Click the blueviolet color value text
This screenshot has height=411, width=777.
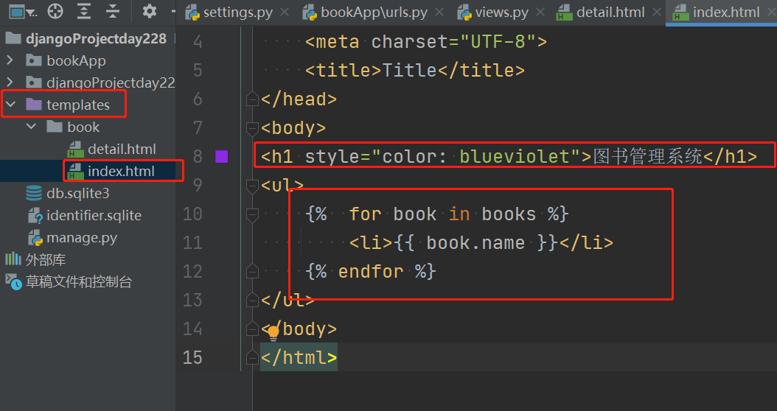point(515,156)
